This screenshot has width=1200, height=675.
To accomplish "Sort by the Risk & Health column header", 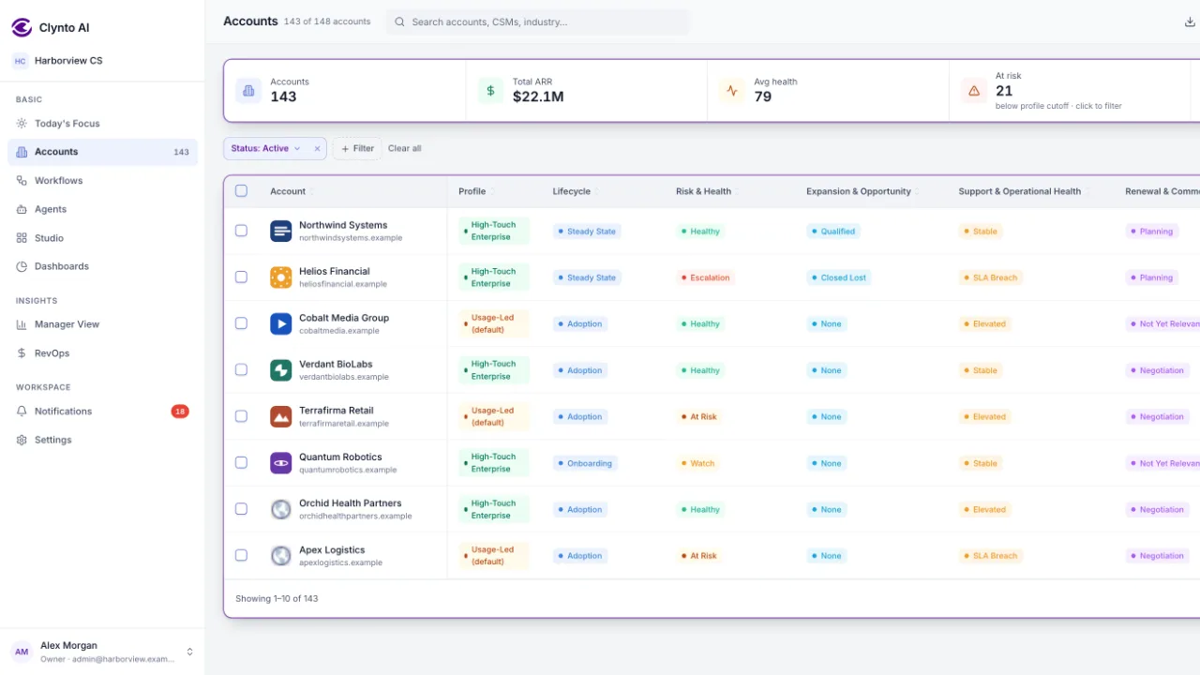I will 703,191.
